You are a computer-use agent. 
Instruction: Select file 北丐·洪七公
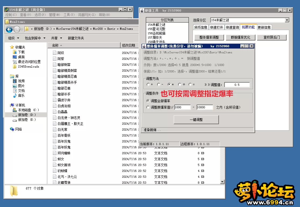(67, 177)
